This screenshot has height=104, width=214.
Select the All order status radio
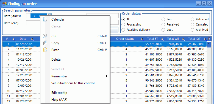pos(123,19)
